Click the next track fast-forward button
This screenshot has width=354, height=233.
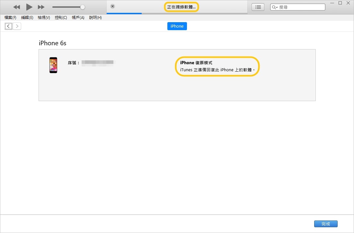point(41,7)
